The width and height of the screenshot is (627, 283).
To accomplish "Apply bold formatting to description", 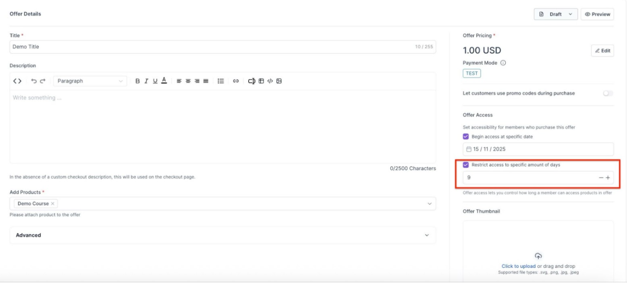I will [x=138, y=81].
